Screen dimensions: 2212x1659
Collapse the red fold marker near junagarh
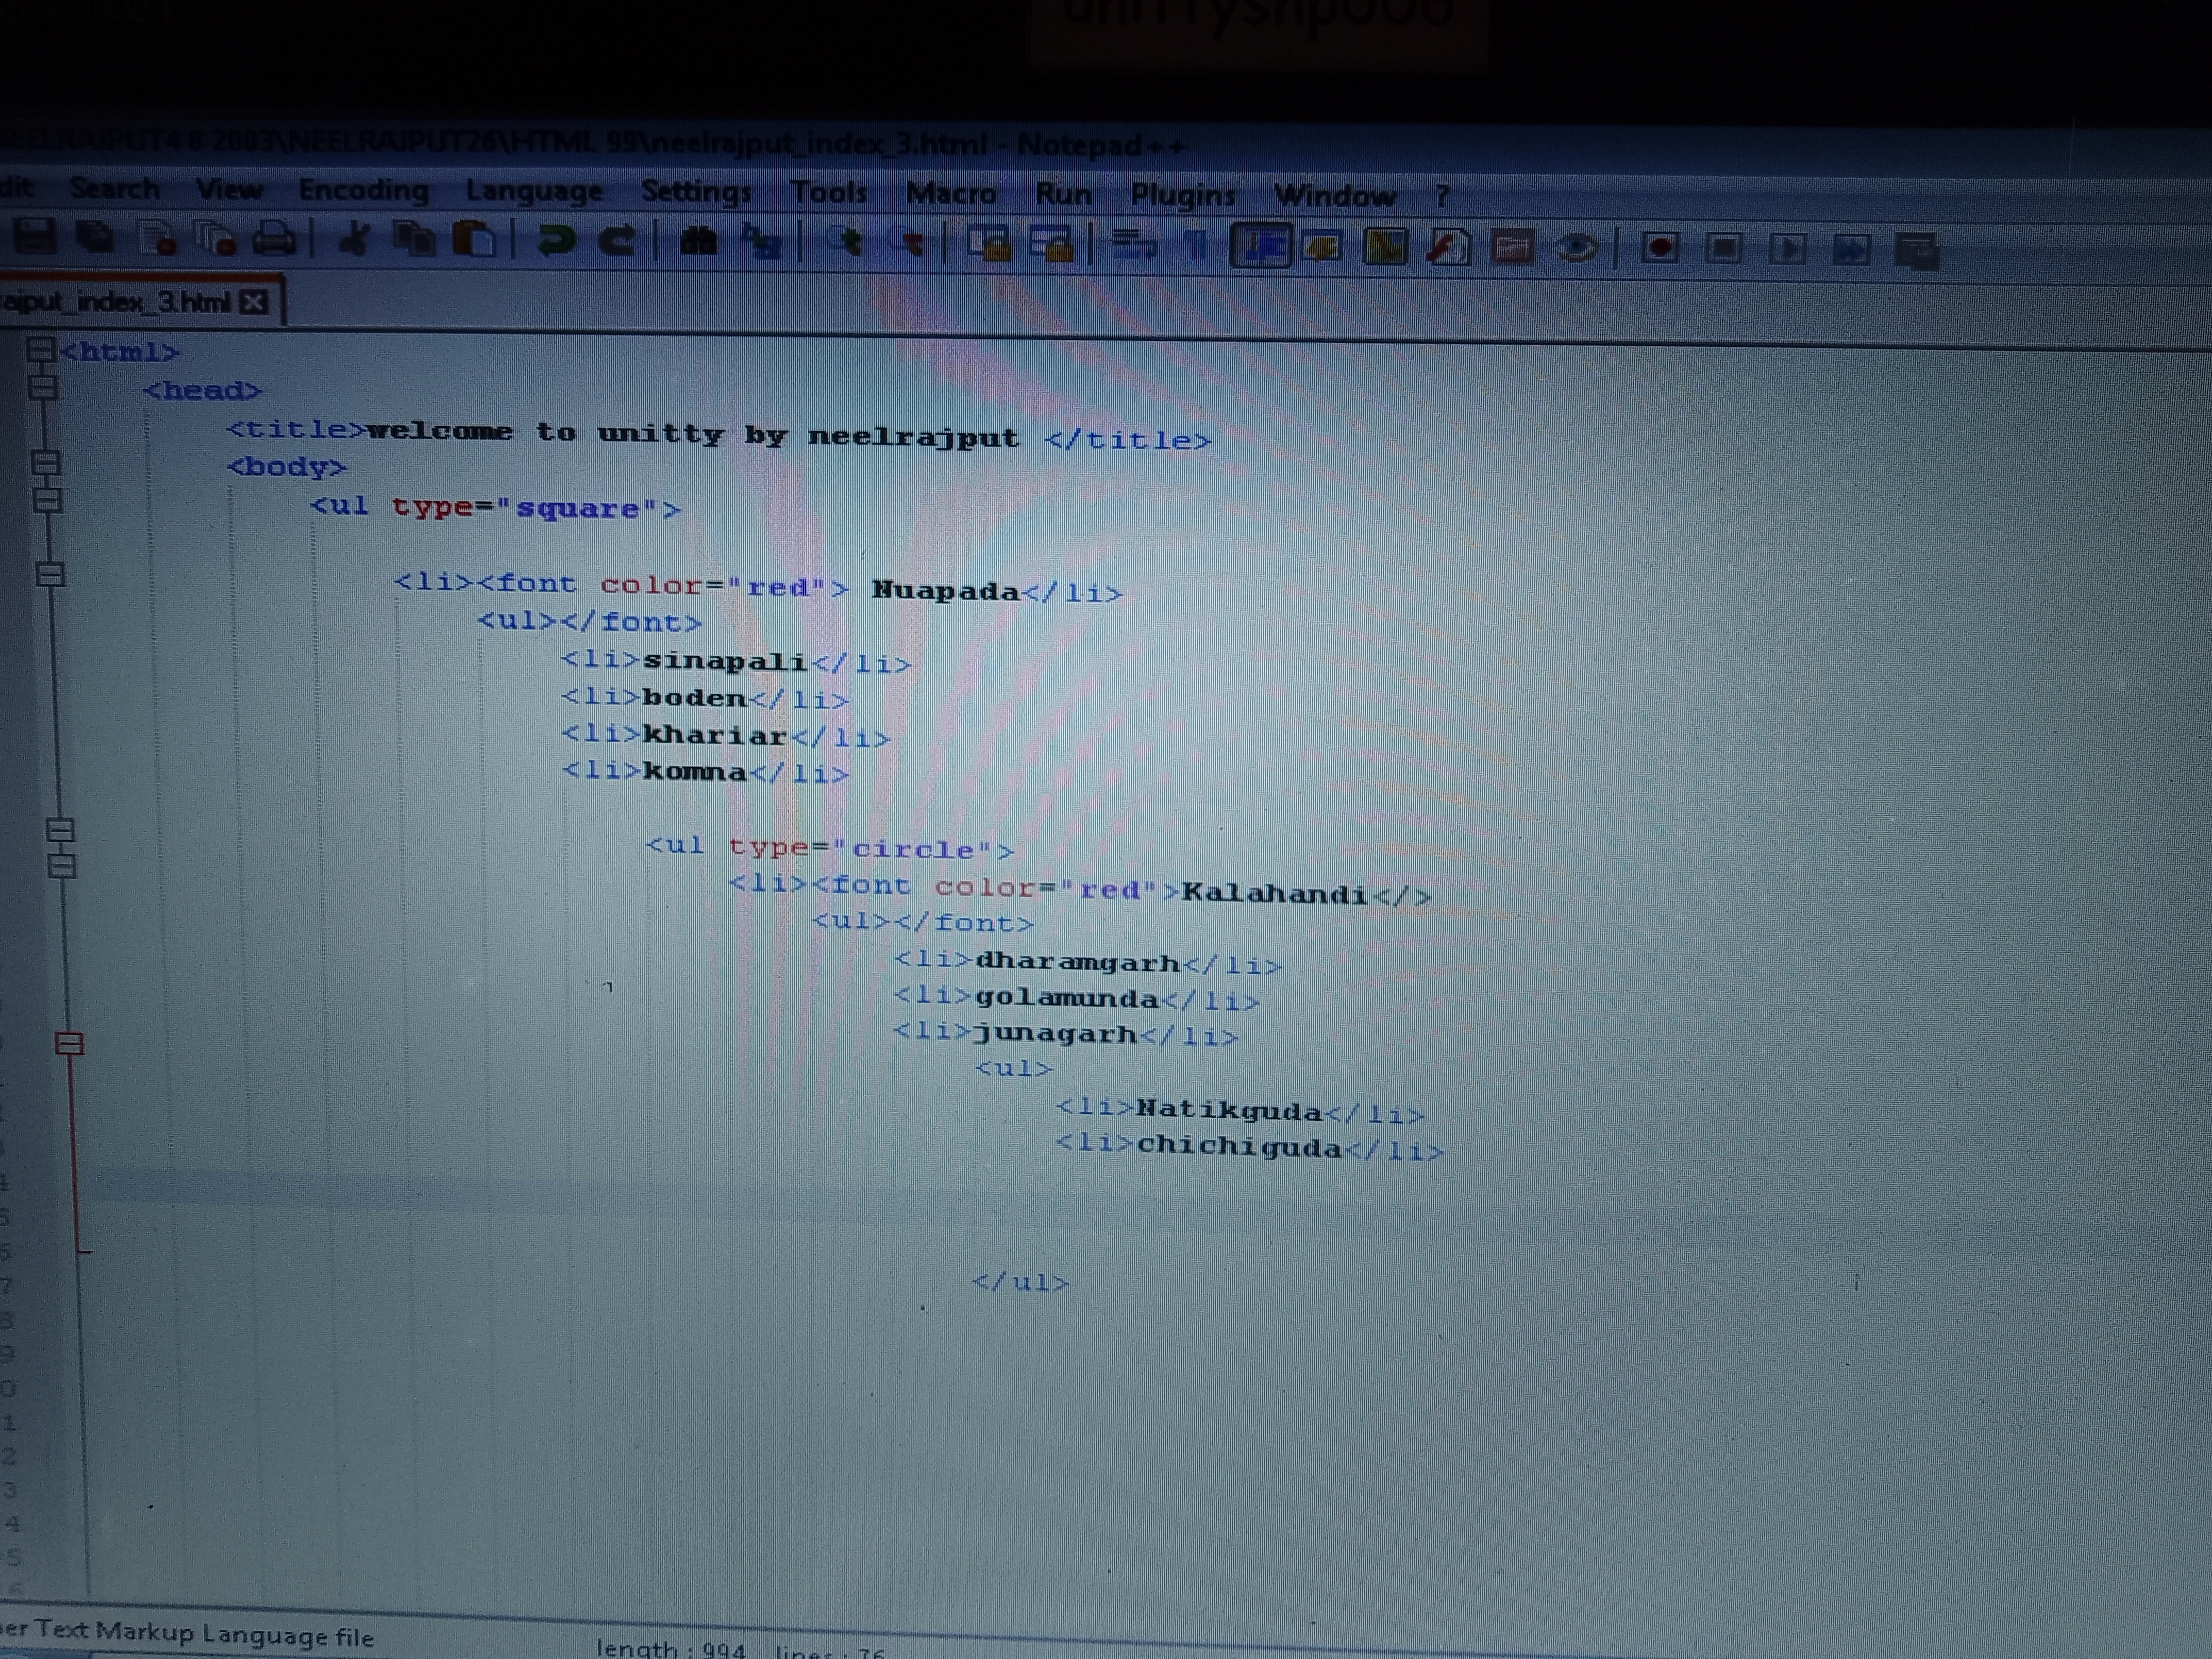[69, 1044]
